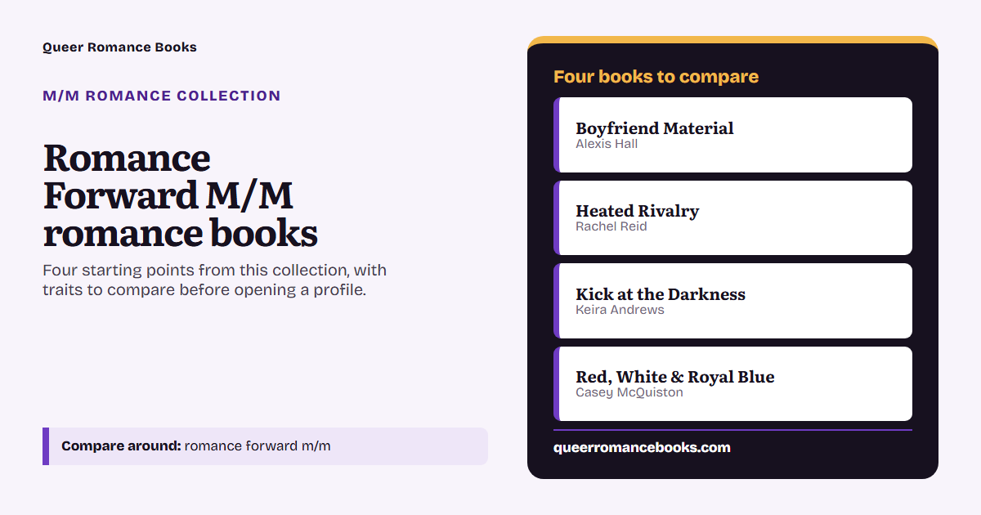This screenshot has width=981, height=515.
Task: Click the 'Four books to compare' heading
Action: pos(656,77)
